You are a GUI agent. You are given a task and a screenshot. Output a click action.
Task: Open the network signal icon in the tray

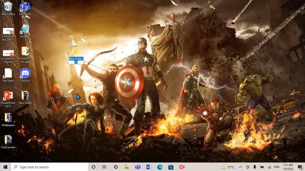click(x=269, y=167)
